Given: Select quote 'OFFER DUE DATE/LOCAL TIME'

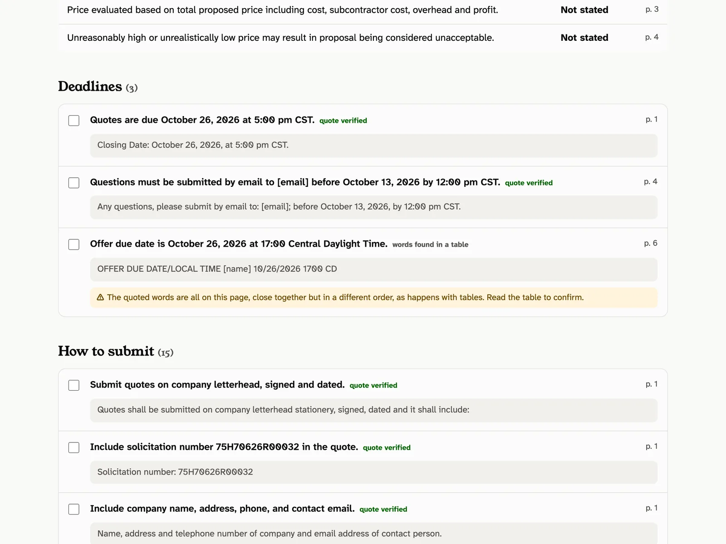Looking at the screenshot, I should click(x=374, y=269).
